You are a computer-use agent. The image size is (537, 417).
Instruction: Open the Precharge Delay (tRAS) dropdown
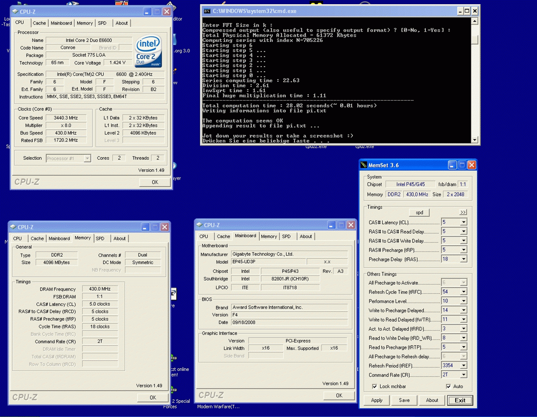click(x=464, y=259)
